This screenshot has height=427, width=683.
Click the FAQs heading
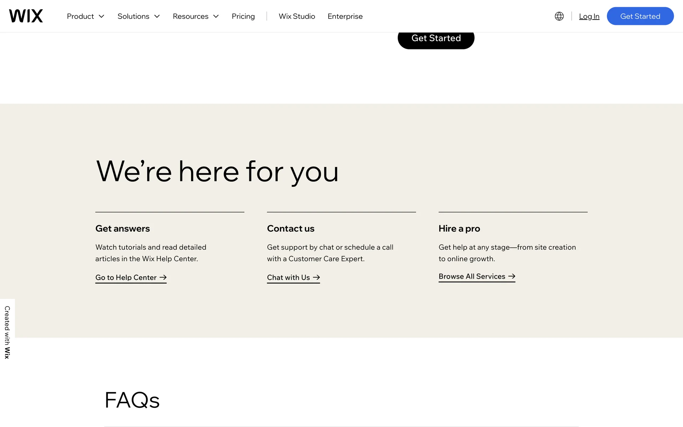(132, 400)
